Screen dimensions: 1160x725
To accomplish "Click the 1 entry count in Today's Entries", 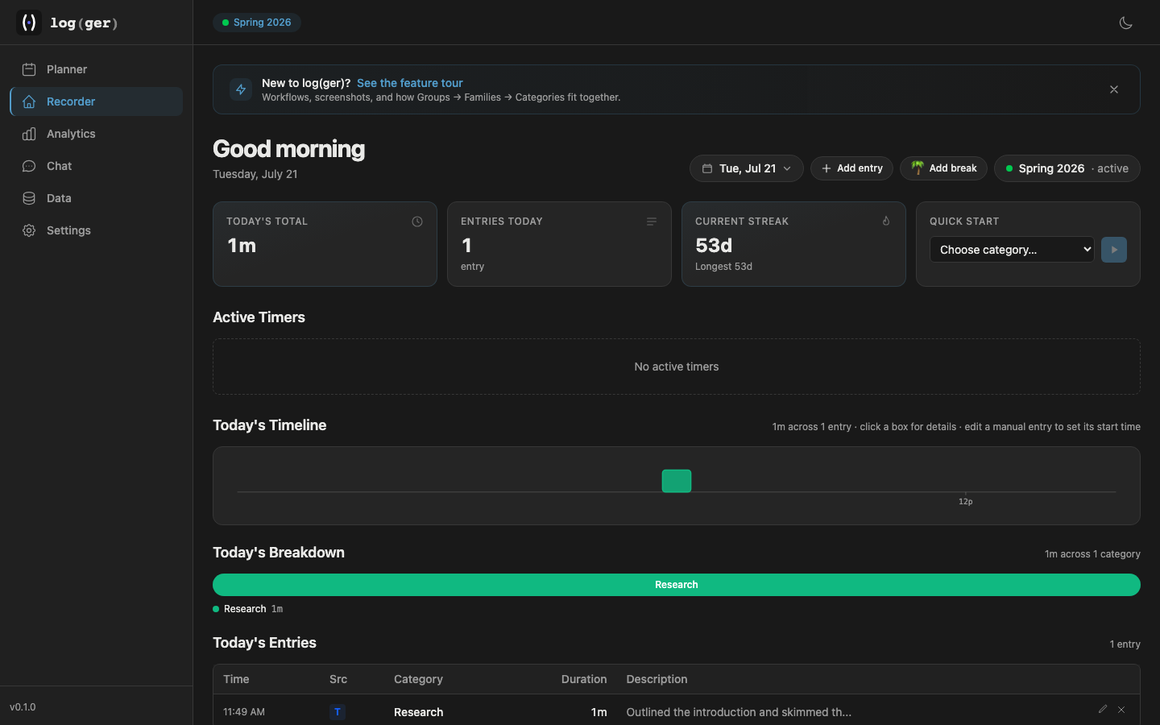I will tap(1125, 644).
